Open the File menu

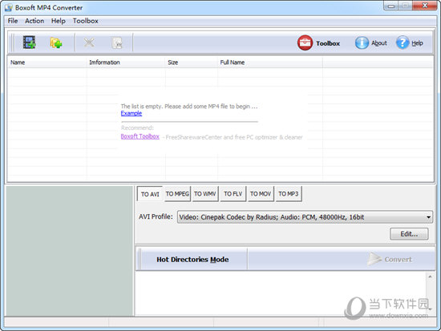pyautogui.click(x=13, y=21)
